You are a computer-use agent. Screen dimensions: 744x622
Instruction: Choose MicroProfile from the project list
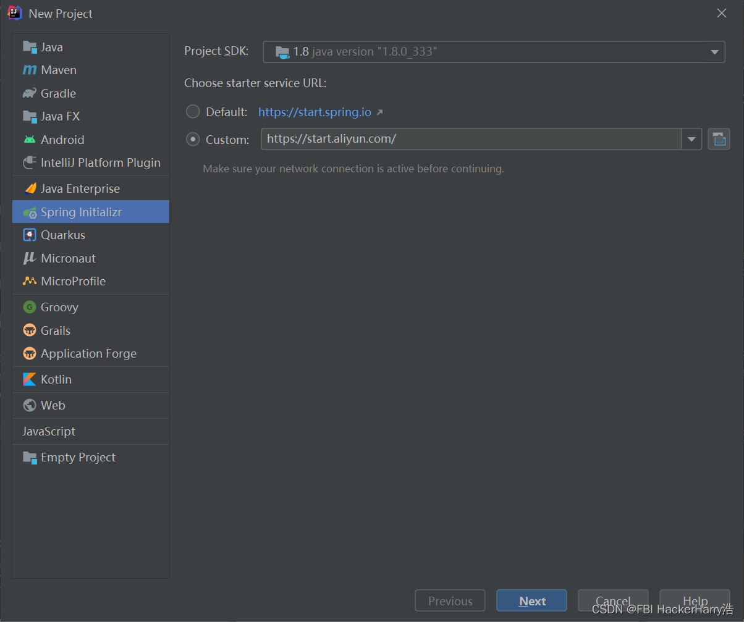click(x=73, y=281)
